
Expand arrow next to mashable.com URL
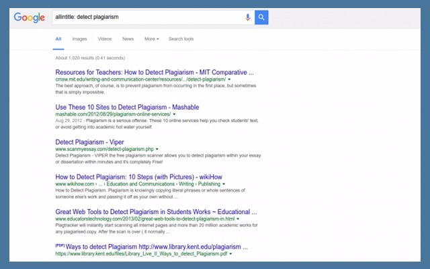pyautogui.click(x=174, y=114)
